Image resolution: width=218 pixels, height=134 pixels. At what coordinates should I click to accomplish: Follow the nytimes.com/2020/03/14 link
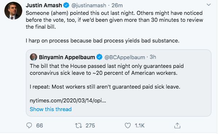pyautogui.click(x=68, y=101)
